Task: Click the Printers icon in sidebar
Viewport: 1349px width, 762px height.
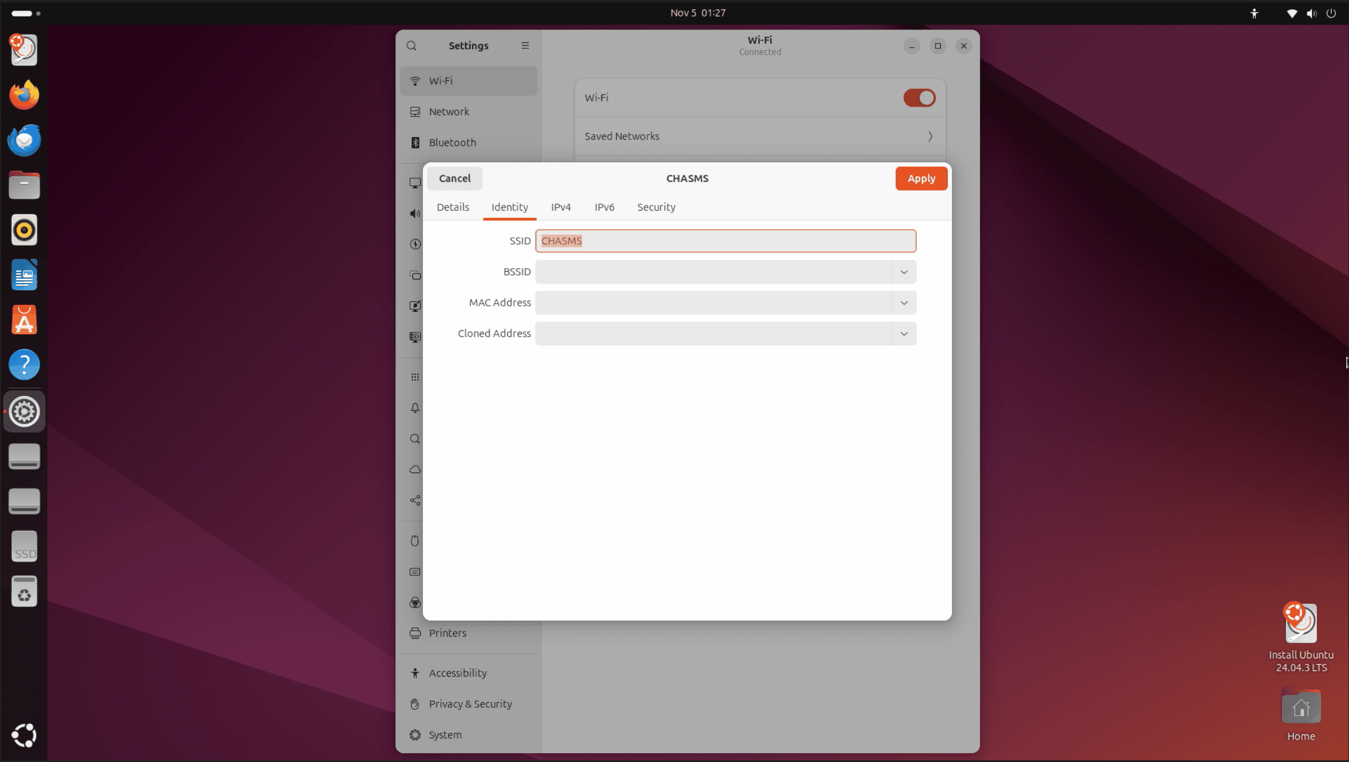Action: [415, 633]
